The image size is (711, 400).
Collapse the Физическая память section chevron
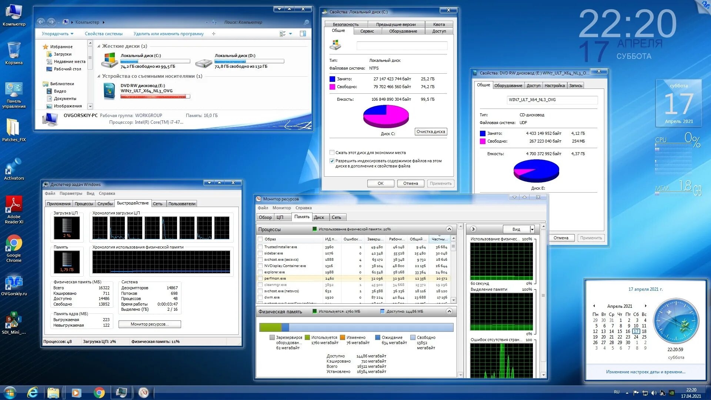pyautogui.click(x=449, y=311)
